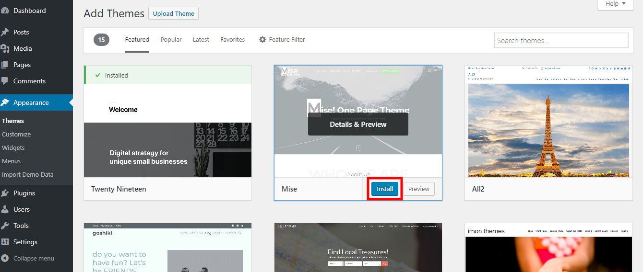Click the 15 theme count badge

[101, 40]
